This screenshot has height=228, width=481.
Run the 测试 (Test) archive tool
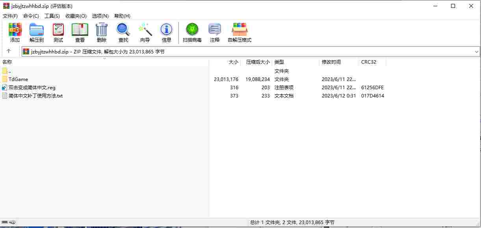pos(58,29)
